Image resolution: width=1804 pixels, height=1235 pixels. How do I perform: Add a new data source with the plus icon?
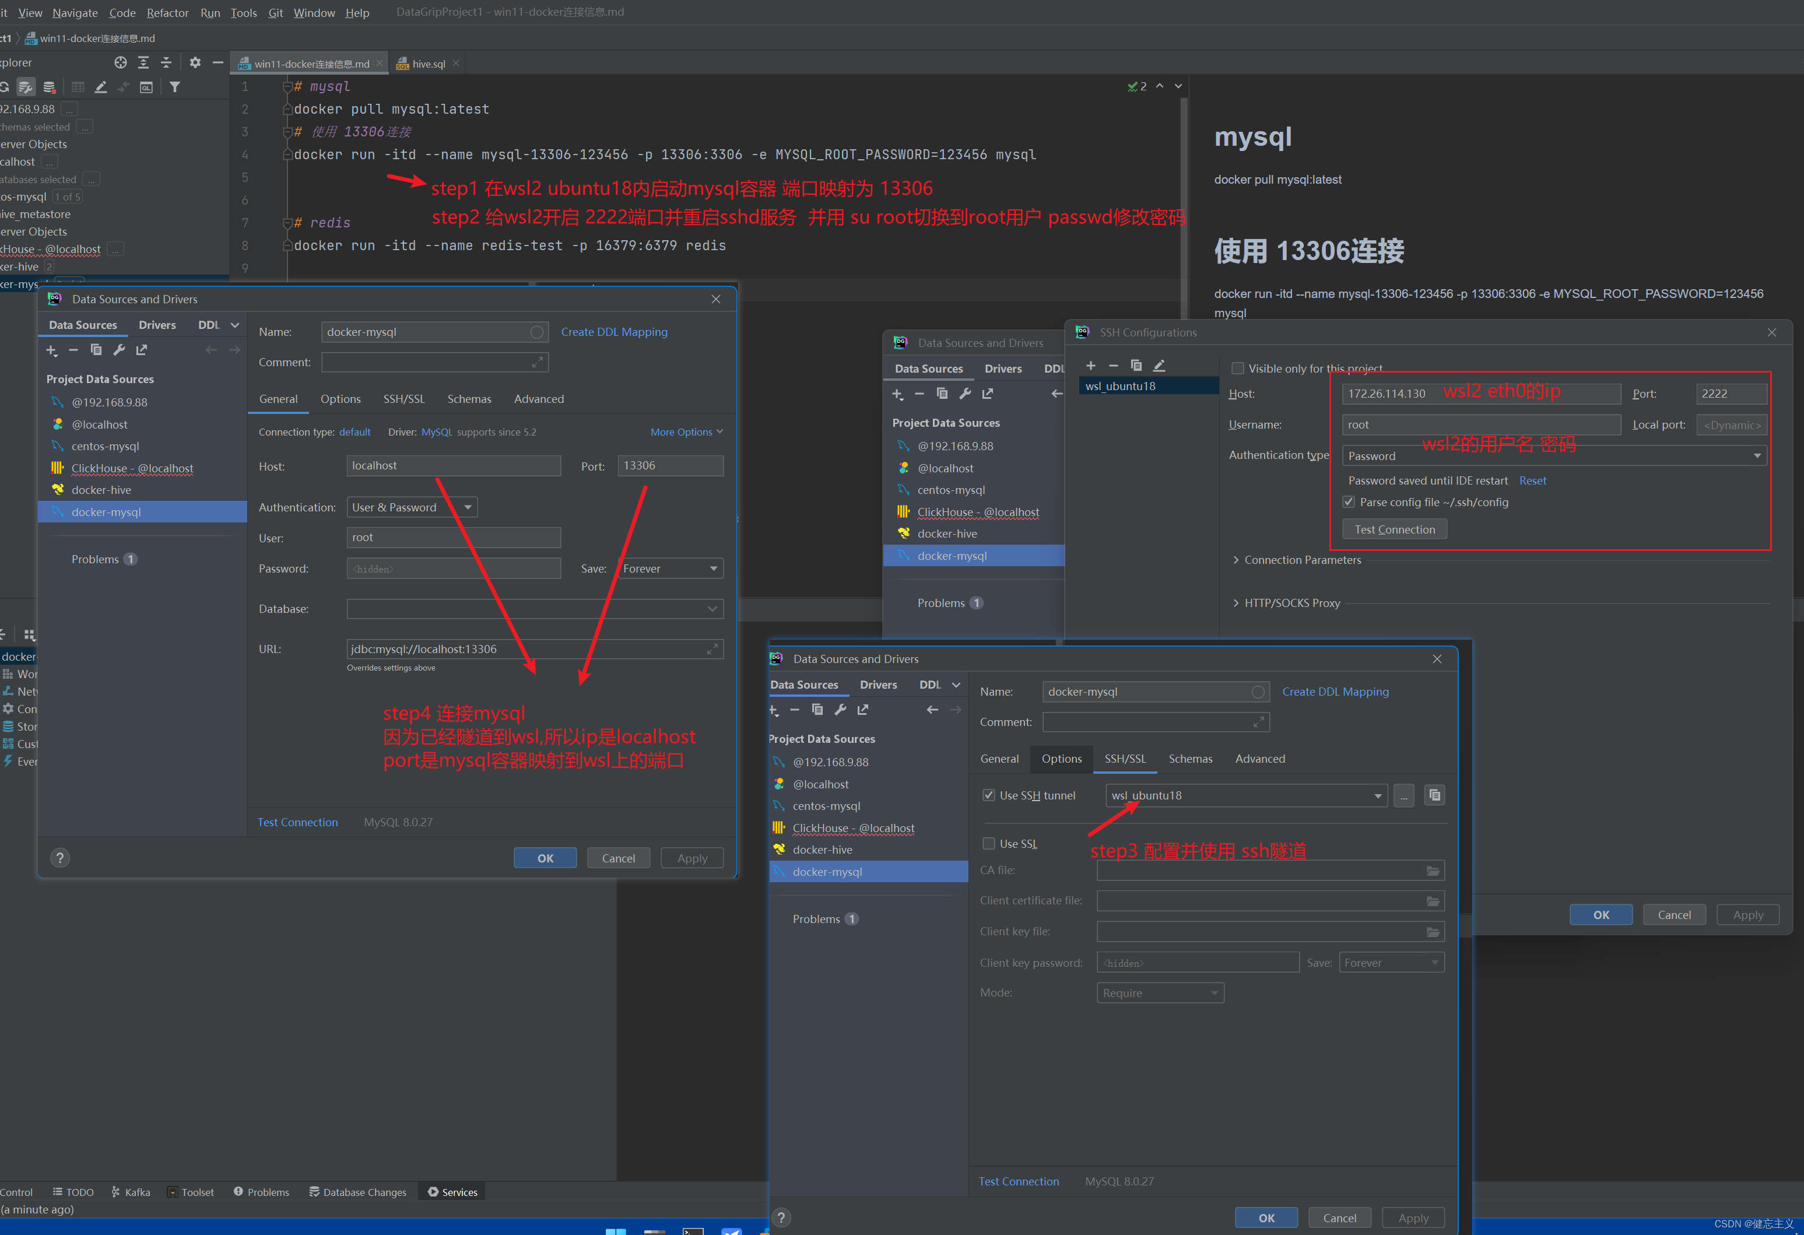click(x=52, y=350)
